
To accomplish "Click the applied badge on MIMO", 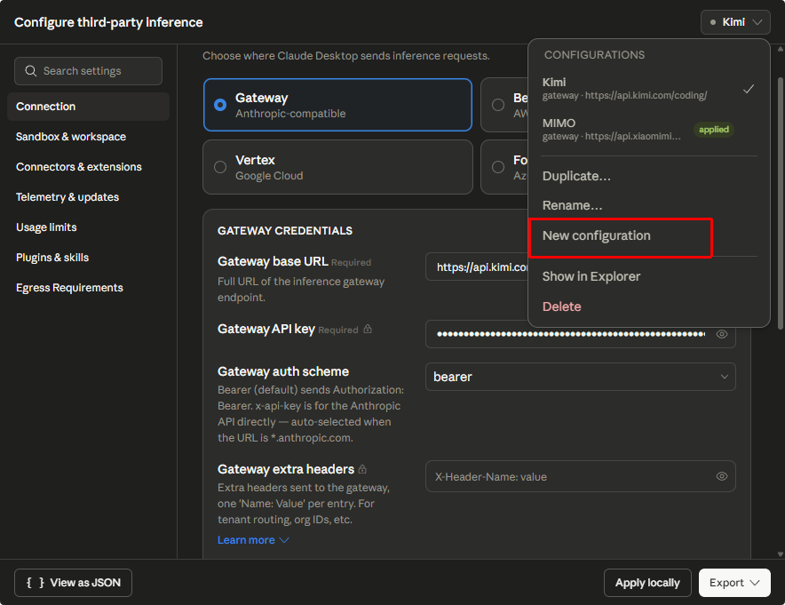I will click(x=713, y=129).
